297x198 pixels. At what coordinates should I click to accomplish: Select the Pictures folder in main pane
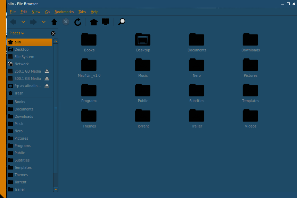pos(250,65)
